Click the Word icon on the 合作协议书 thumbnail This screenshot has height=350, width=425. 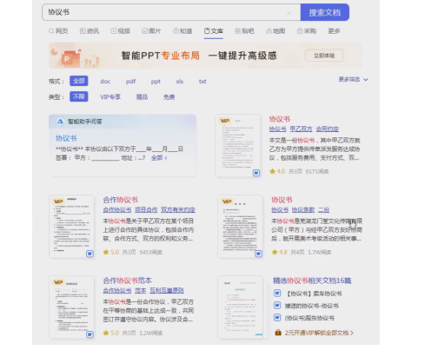(90, 254)
